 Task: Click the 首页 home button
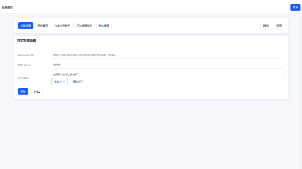[x=266, y=26]
